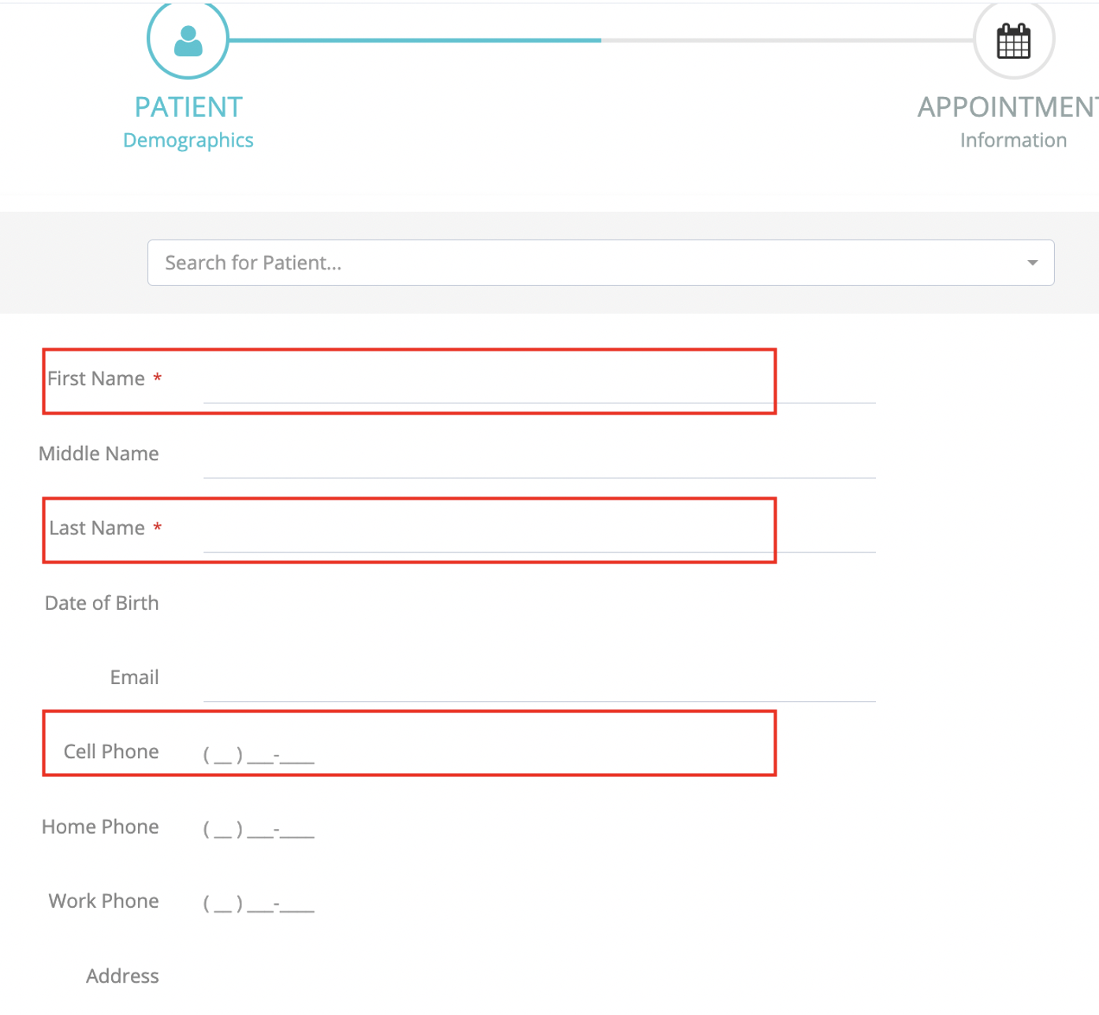Expand the Search for Patient dropdown arrow
1099x1015 pixels.
1032,262
